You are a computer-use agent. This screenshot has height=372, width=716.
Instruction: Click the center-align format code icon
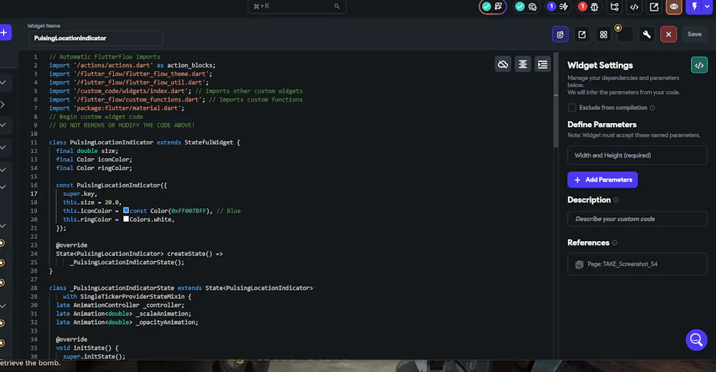(x=523, y=65)
